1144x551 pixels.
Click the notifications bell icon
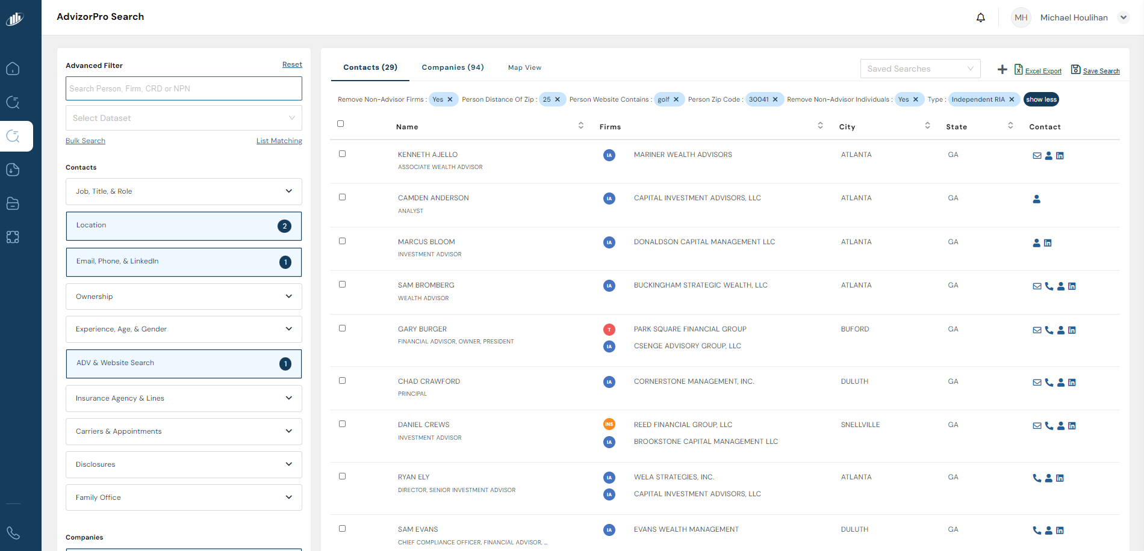point(980,17)
